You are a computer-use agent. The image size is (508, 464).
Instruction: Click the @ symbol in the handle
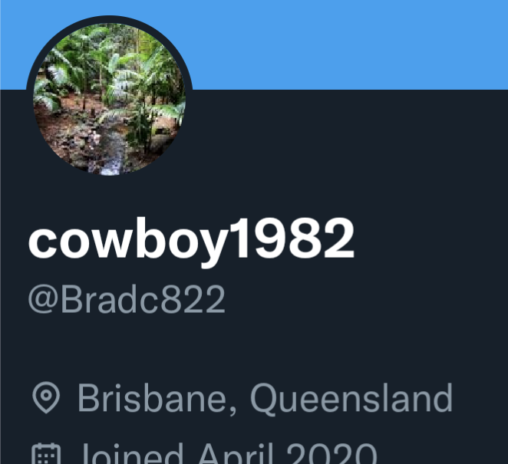click(x=44, y=300)
